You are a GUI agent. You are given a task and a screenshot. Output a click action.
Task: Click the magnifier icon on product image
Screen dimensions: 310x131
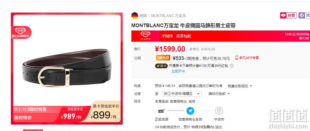[119, 120]
